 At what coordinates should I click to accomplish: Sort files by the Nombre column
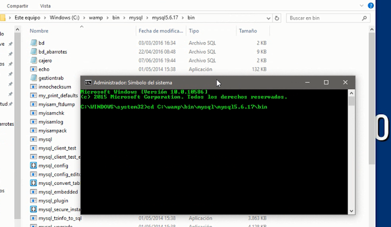(39, 31)
